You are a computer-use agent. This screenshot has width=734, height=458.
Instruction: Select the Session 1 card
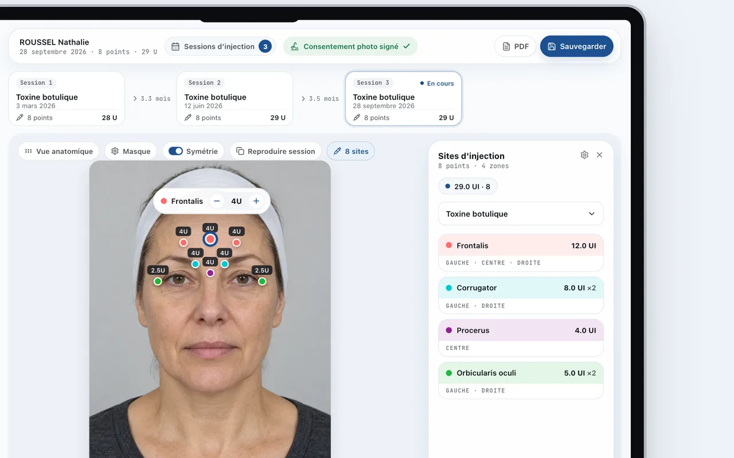click(x=67, y=98)
